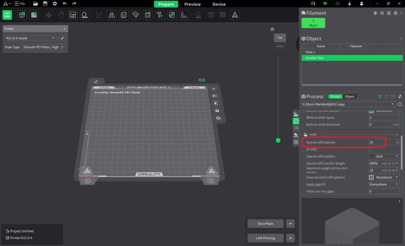Undo the last action
The image size is (405, 246).
(64, 4)
